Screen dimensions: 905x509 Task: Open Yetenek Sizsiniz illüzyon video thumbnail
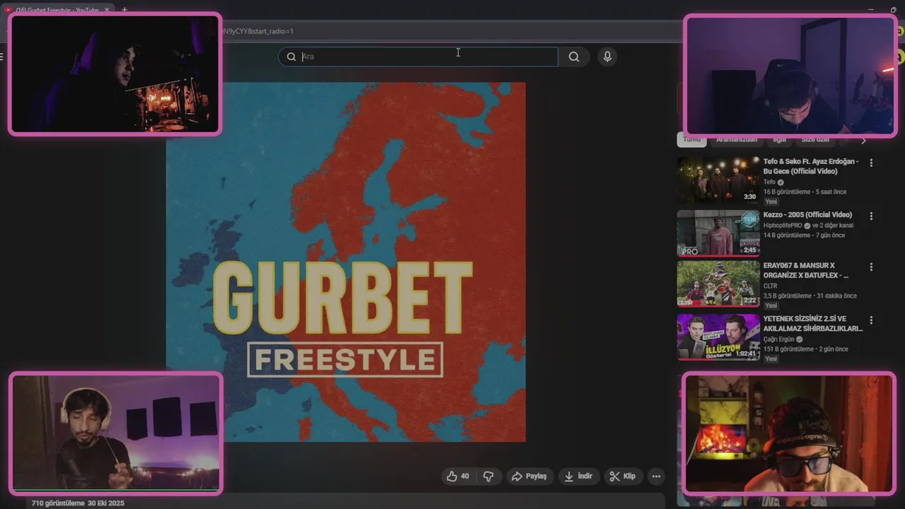point(718,337)
